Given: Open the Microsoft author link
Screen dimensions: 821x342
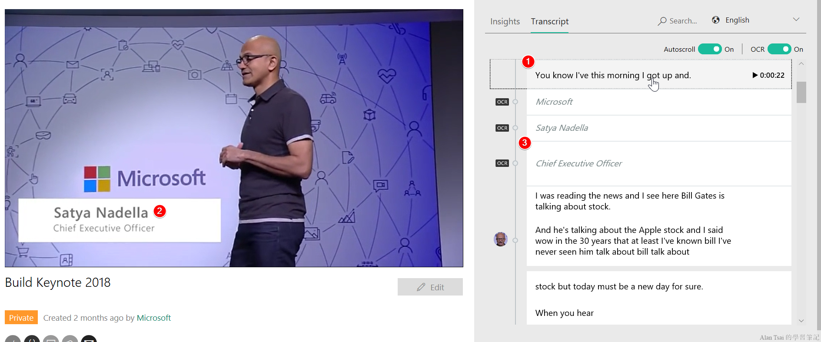Looking at the screenshot, I should (x=153, y=318).
